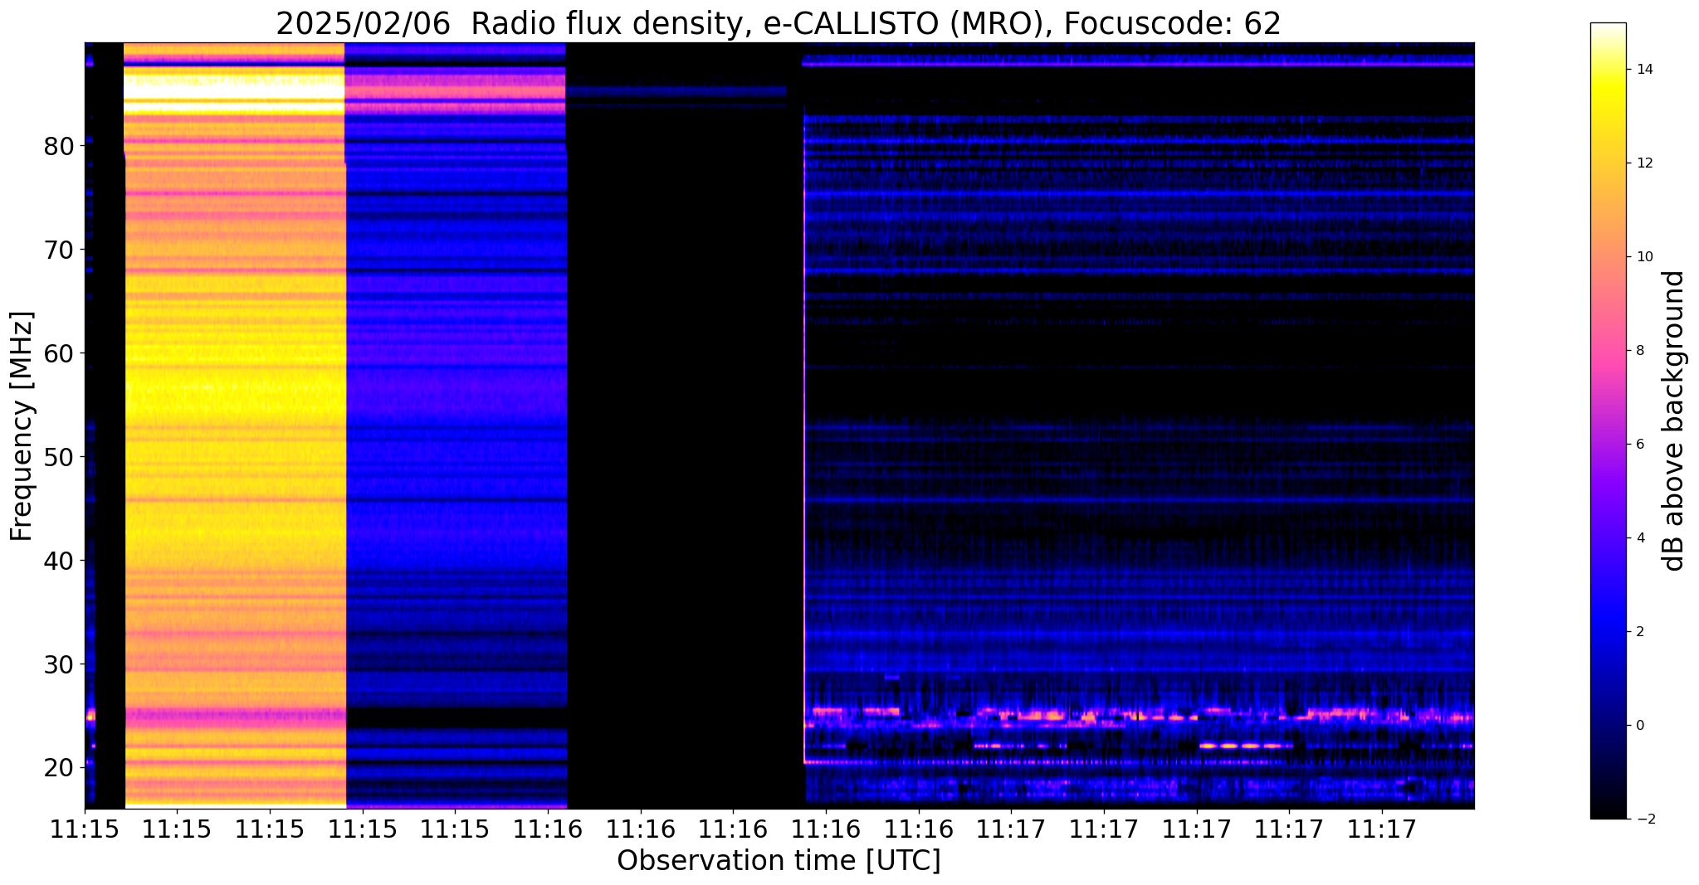Click the "Frequency [MHz]" axis label

point(22,426)
